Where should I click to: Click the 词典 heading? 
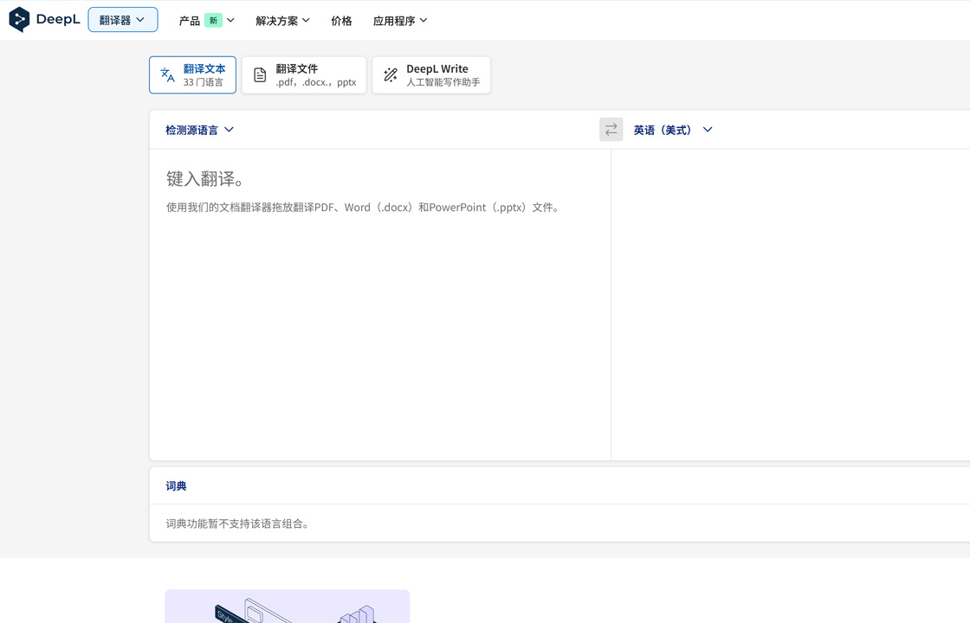coord(177,485)
